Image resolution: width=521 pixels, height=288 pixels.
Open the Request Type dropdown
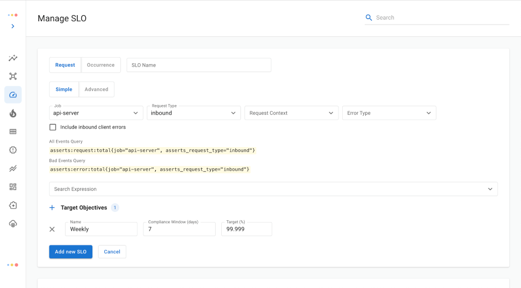click(x=195, y=113)
